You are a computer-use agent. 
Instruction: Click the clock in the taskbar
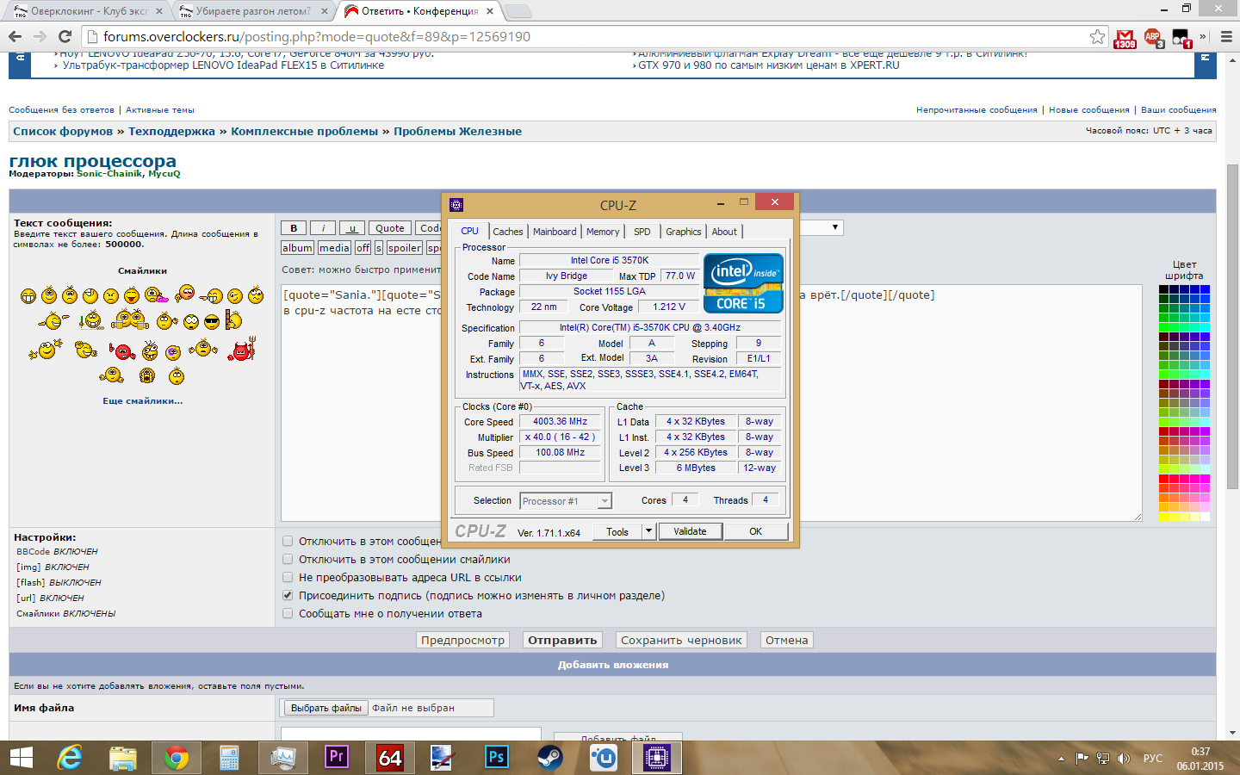(1200, 759)
